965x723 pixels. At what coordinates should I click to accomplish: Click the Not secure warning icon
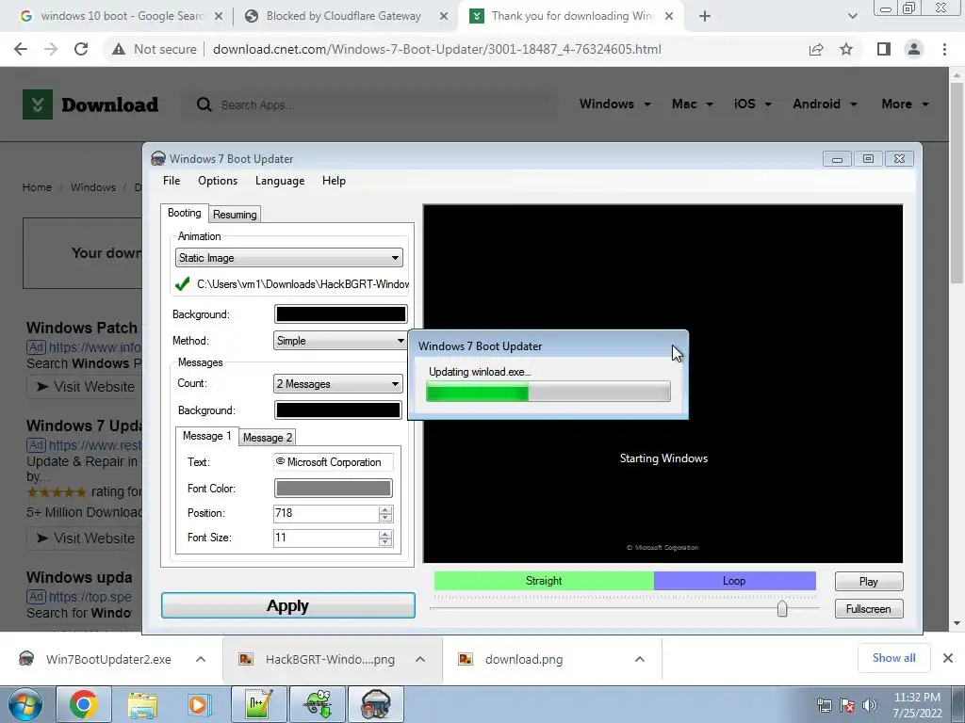click(x=118, y=49)
